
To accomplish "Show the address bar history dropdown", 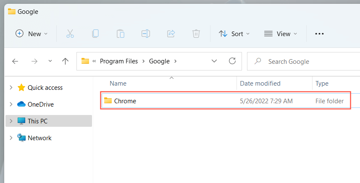I will [214, 61].
